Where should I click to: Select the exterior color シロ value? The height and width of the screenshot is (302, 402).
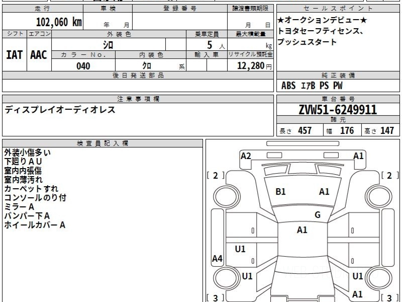click(108, 45)
